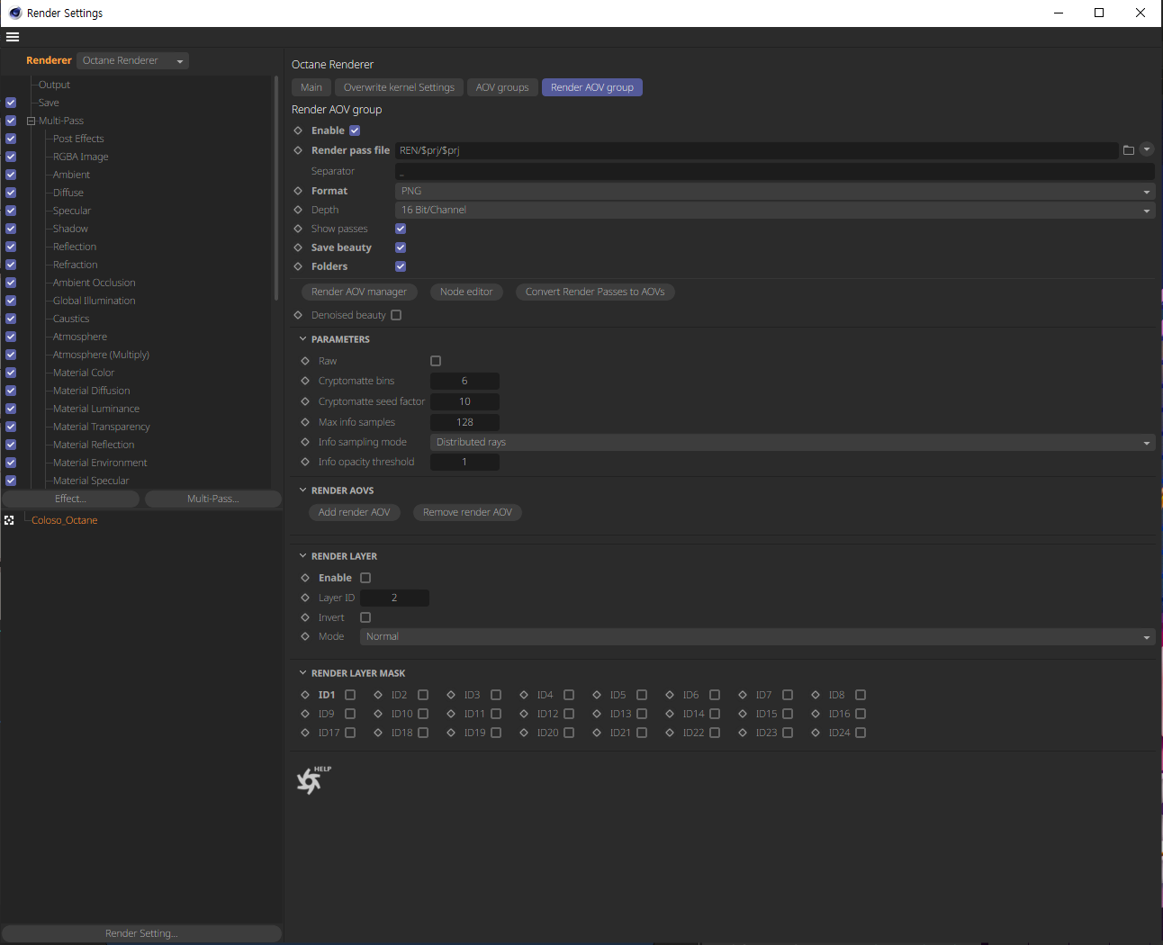Click keyframe diamond next to Enable

(298, 130)
